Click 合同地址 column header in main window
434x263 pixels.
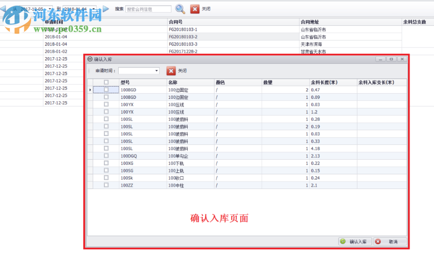coord(350,22)
